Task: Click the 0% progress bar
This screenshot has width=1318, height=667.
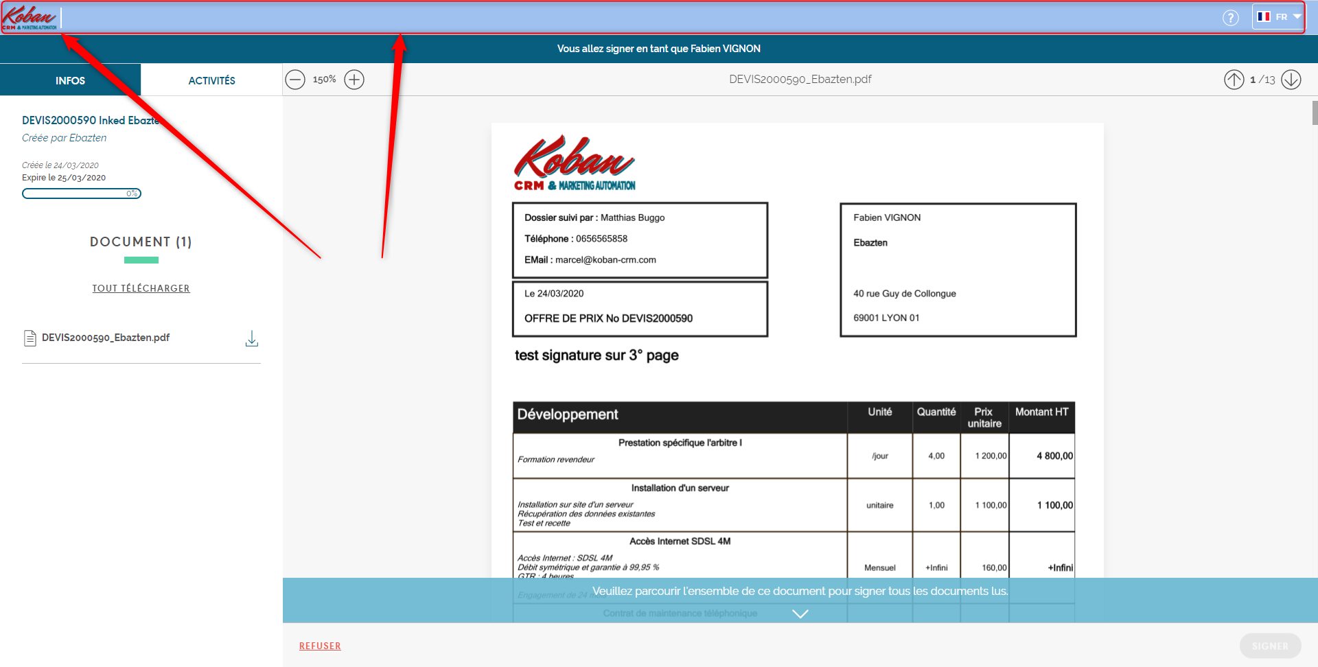Action: [x=82, y=194]
